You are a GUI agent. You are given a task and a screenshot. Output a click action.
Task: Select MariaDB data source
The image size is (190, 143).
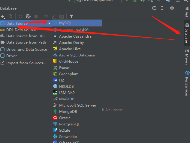tap(77, 99)
